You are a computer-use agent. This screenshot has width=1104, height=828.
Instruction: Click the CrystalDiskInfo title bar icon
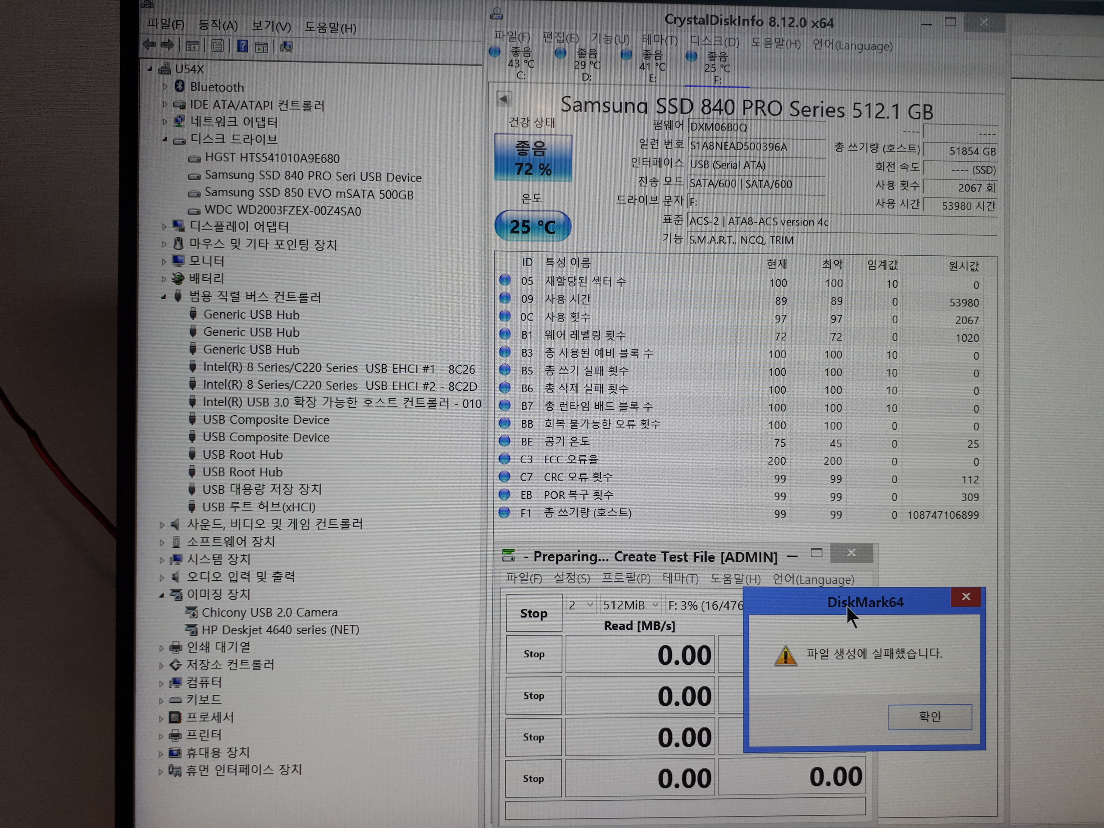[496, 14]
